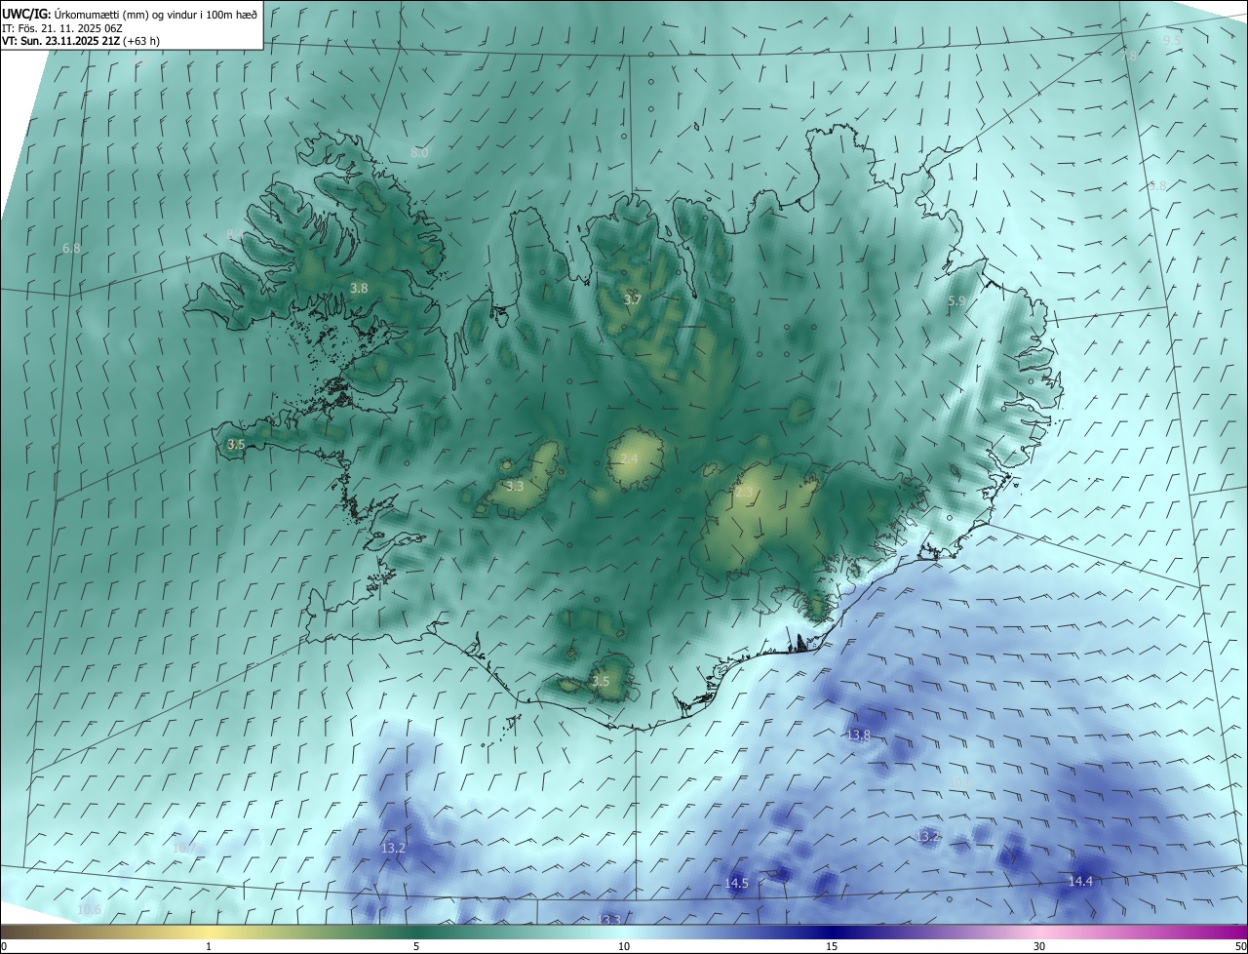The width and height of the screenshot is (1248, 954).
Task: Click the 1 tick on the colour scale
Action: pos(209,946)
